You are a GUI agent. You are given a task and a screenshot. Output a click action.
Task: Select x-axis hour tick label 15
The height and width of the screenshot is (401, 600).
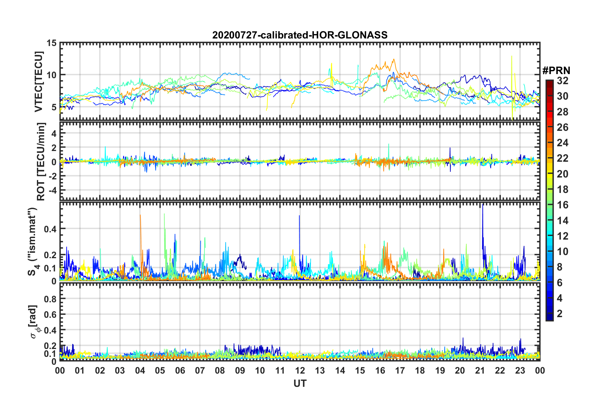tap(360, 370)
